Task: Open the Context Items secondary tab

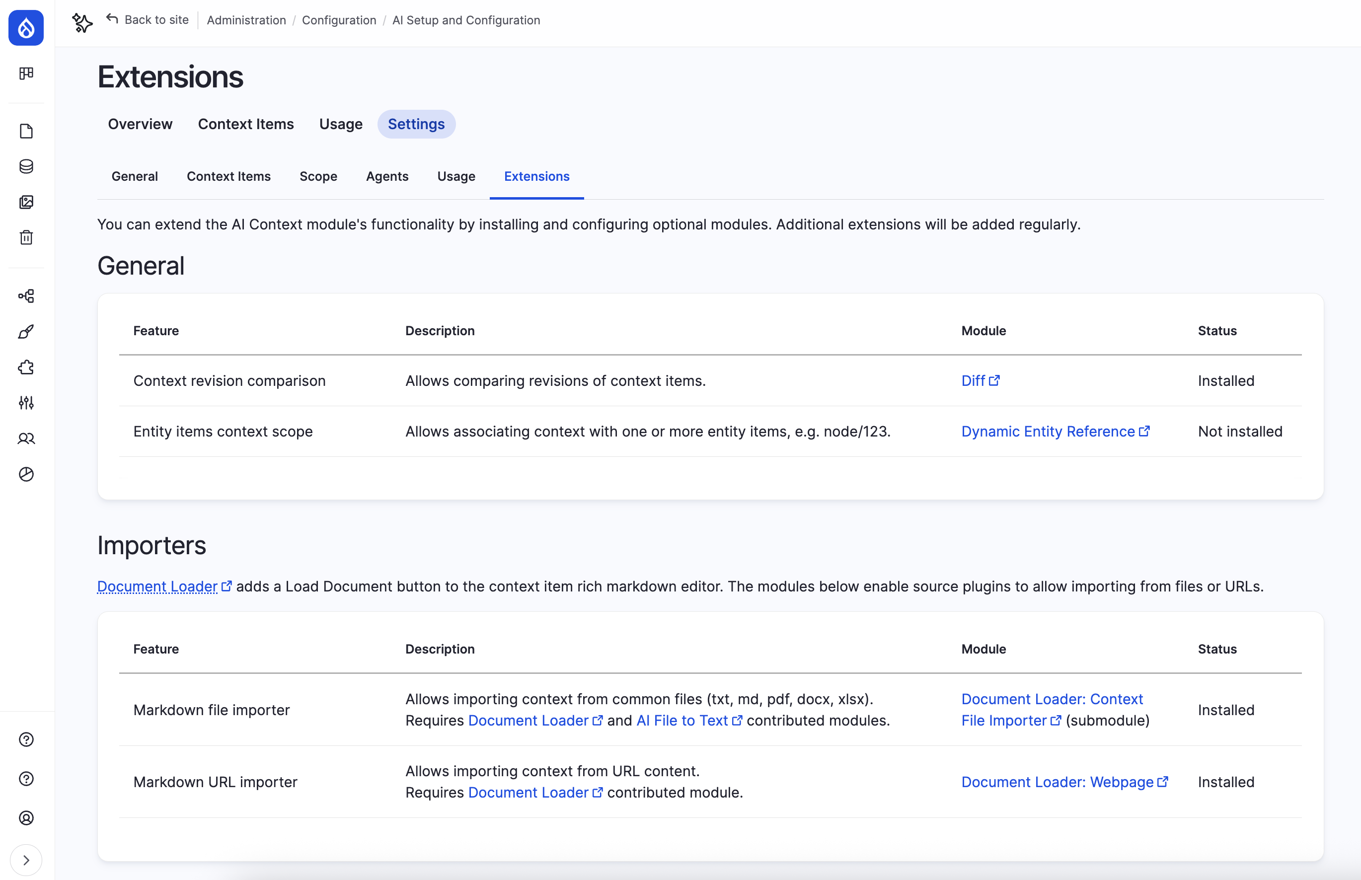Action: (x=228, y=176)
